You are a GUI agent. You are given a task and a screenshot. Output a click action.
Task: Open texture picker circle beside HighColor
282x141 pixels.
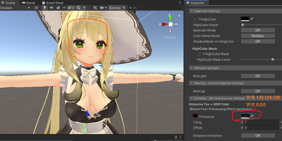200,19
